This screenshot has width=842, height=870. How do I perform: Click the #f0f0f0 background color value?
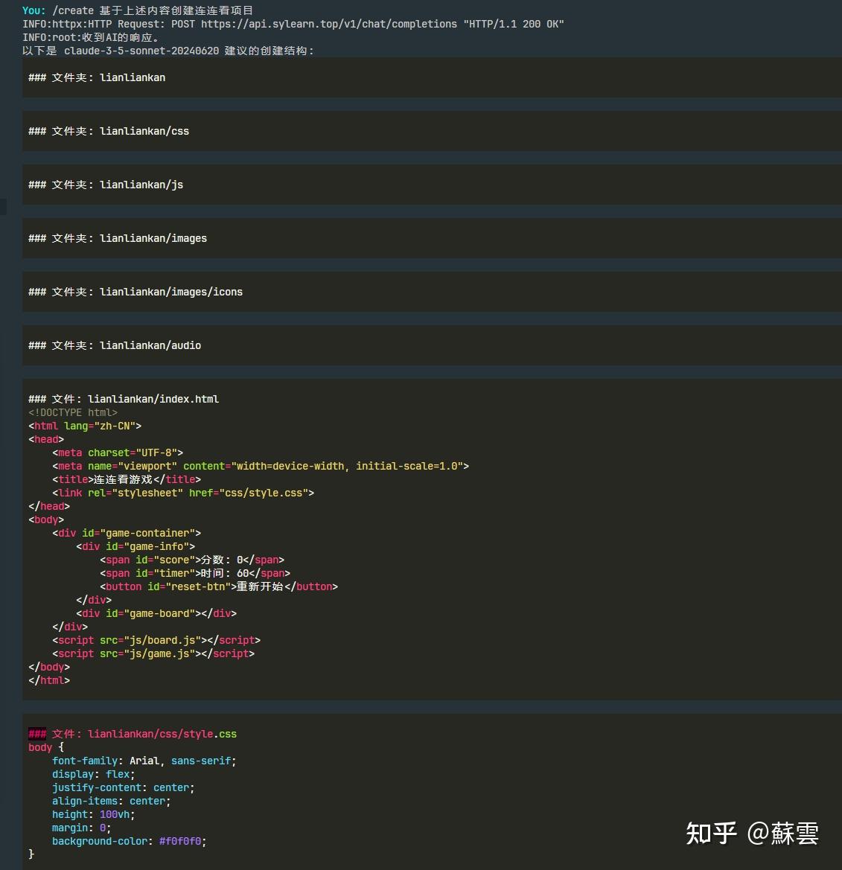(x=182, y=841)
